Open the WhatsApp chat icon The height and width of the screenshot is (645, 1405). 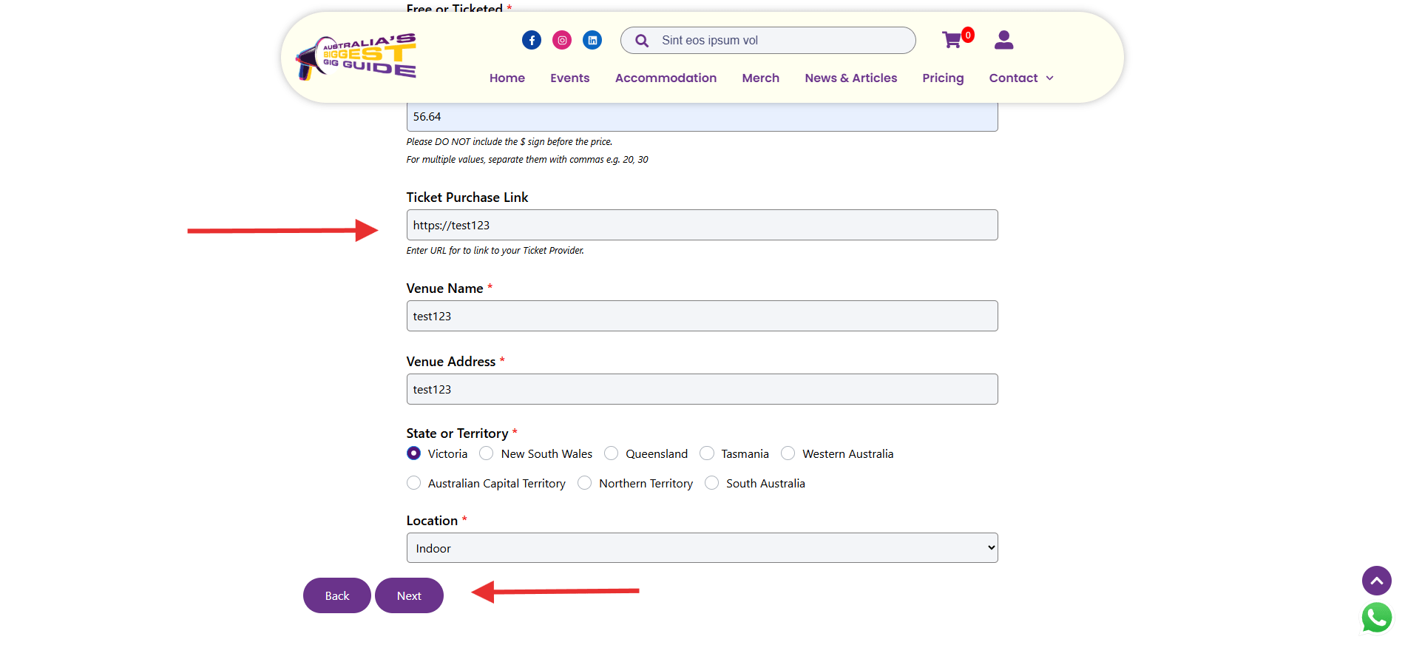1376,618
